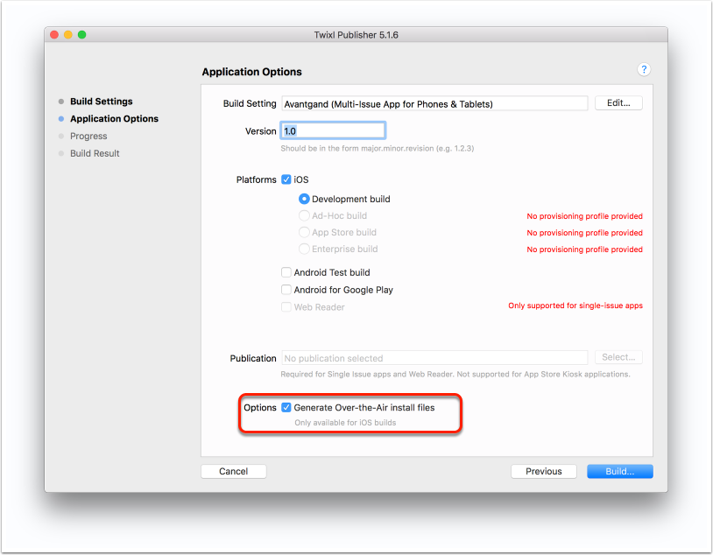
Task: Select the Enterprise build radio button
Action: (304, 249)
